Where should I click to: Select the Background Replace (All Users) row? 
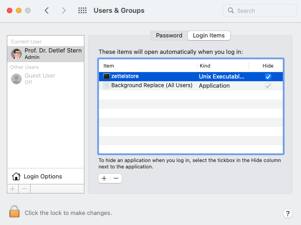coord(152,85)
